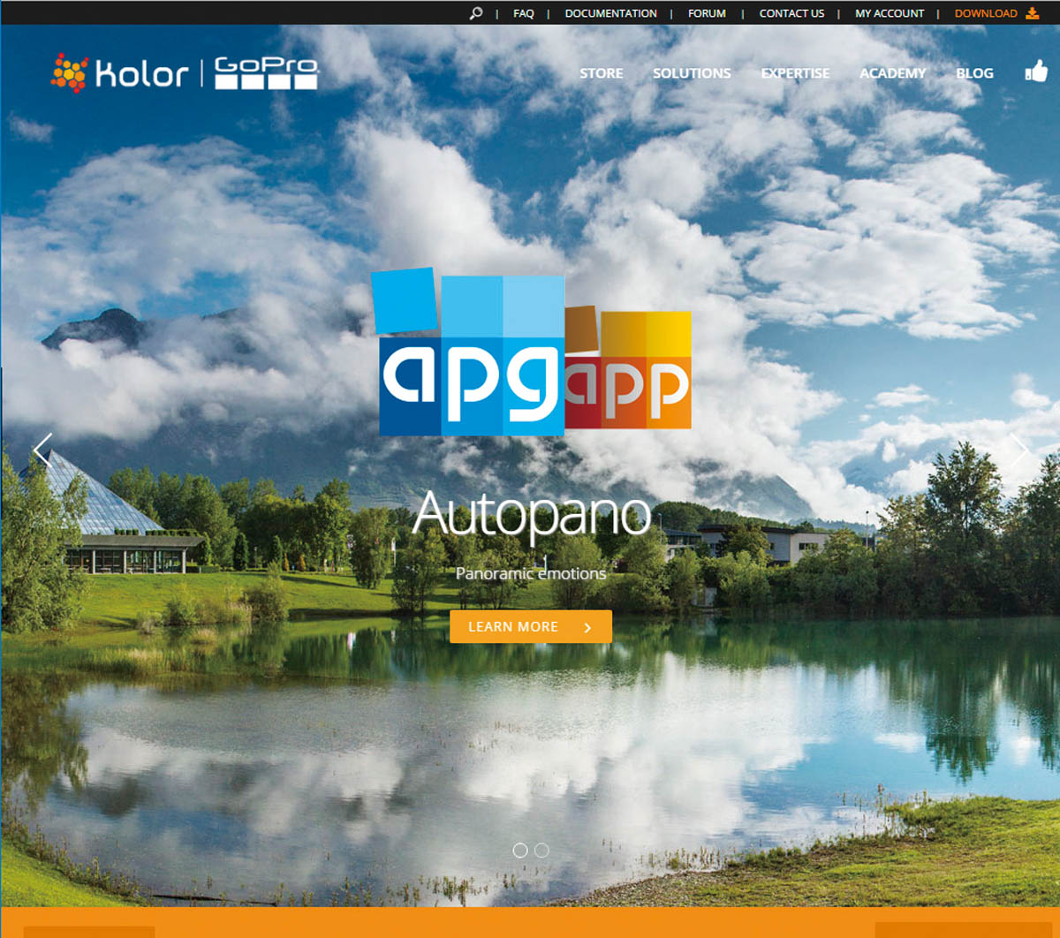The width and height of the screenshot is (1060, 938).
Task: Go to the STORE menu item
Action: (601, 73)
